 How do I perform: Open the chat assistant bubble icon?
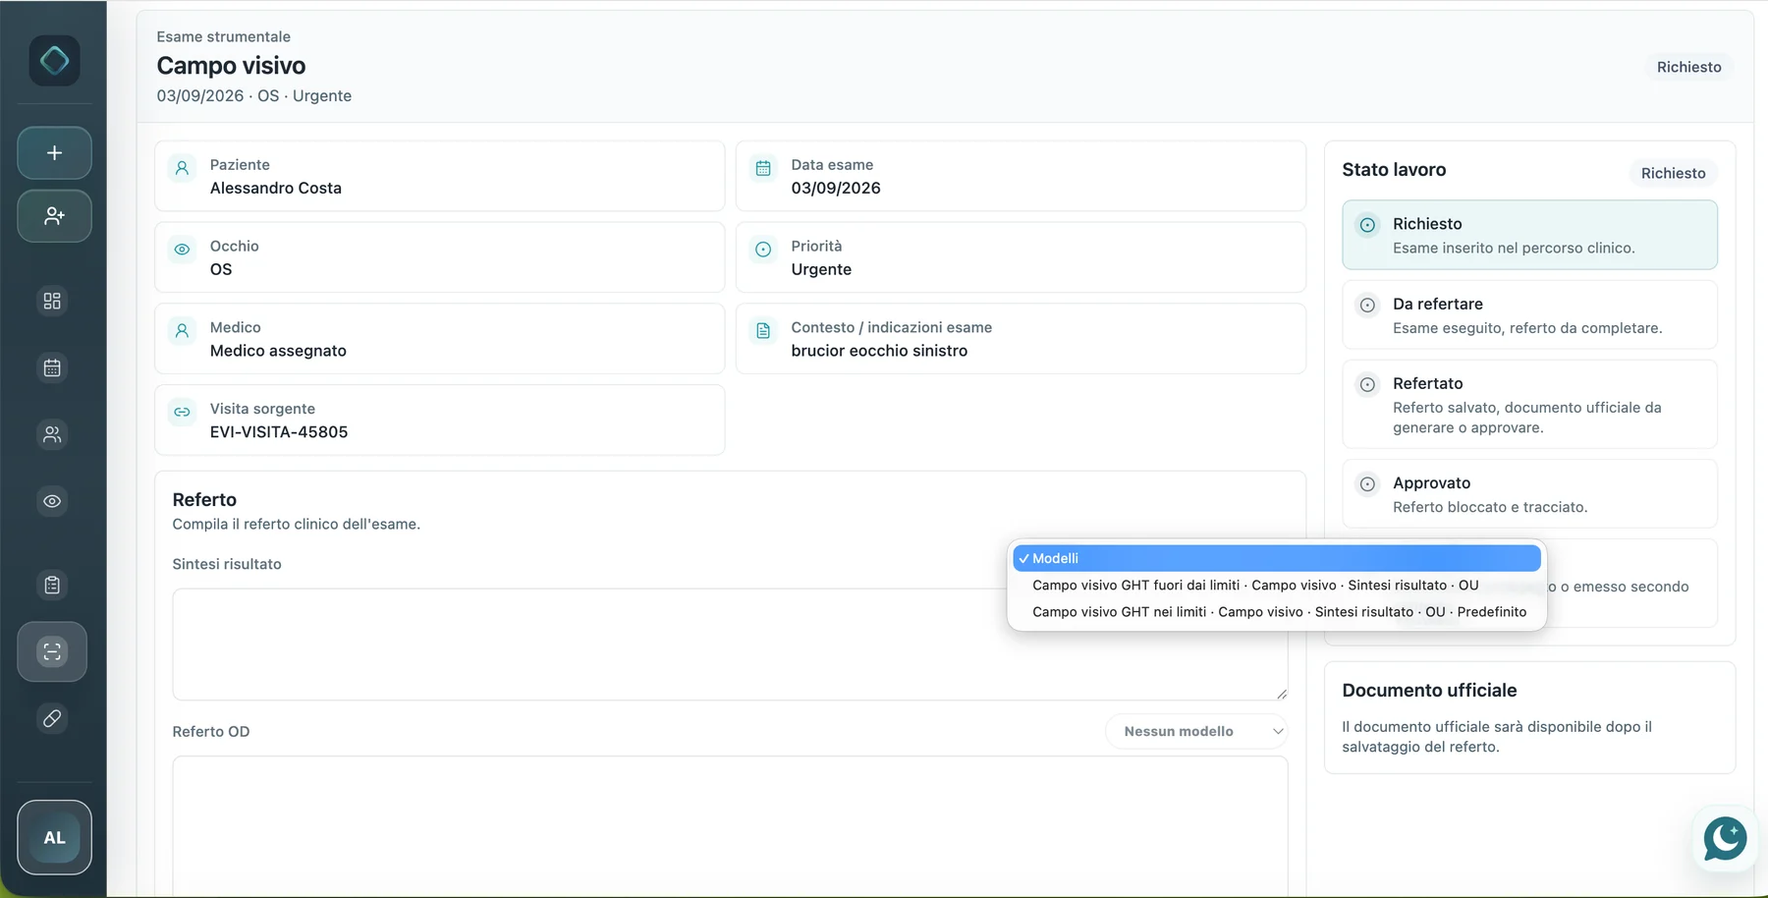[x=1725, y=839]
